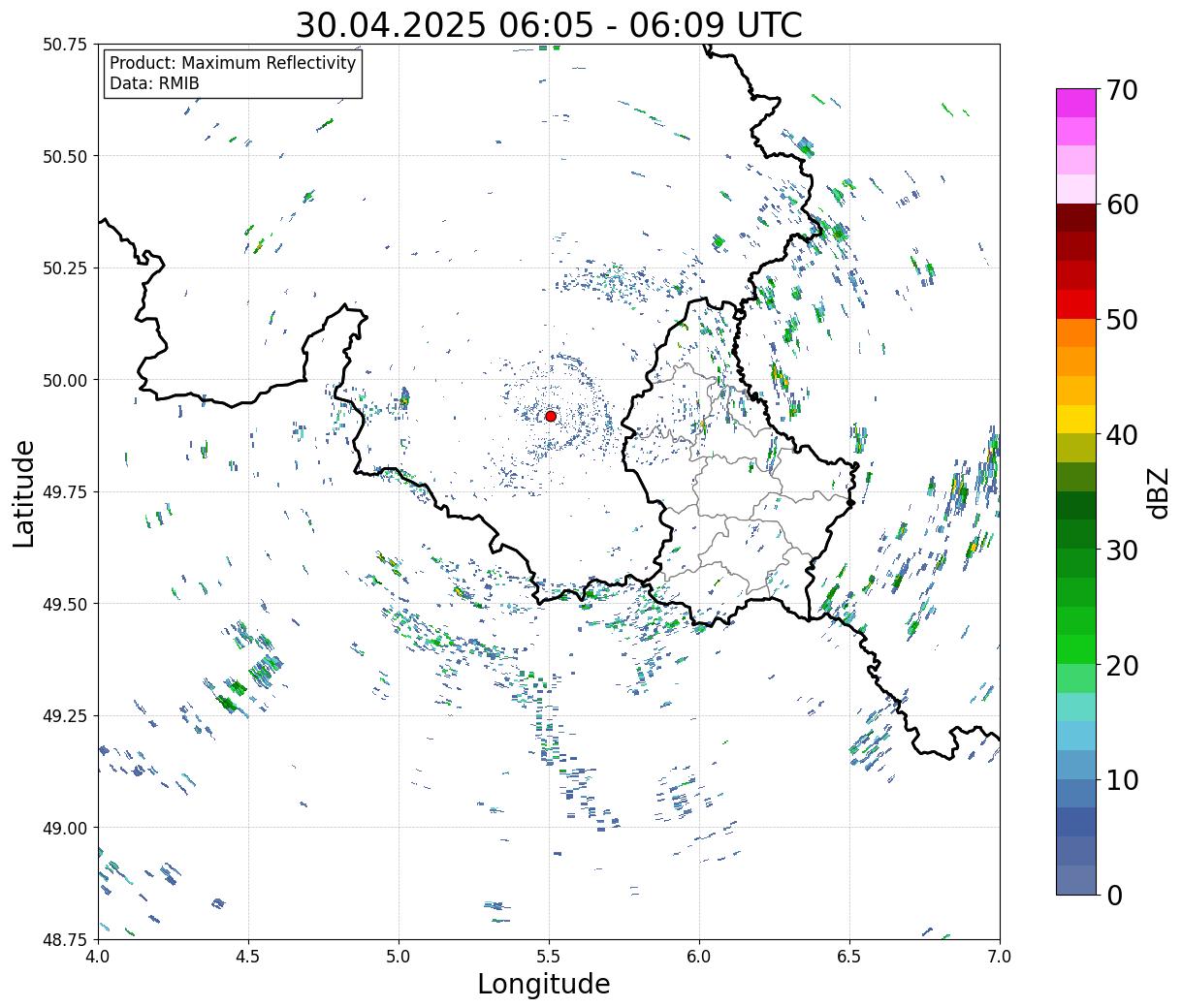Click the 0 tick label on colorbar
The width and height of the screenshot is (1182, 1008).
coord(1114,895)
